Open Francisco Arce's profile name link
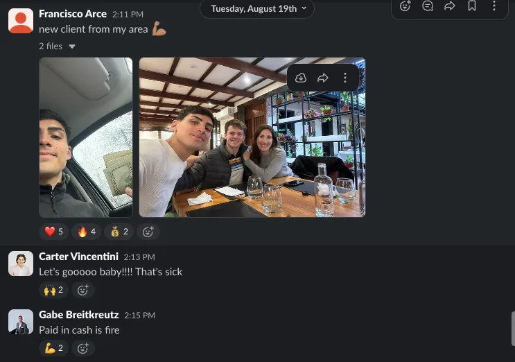This screenshot has height=362, width=515. tap(73, 14)
